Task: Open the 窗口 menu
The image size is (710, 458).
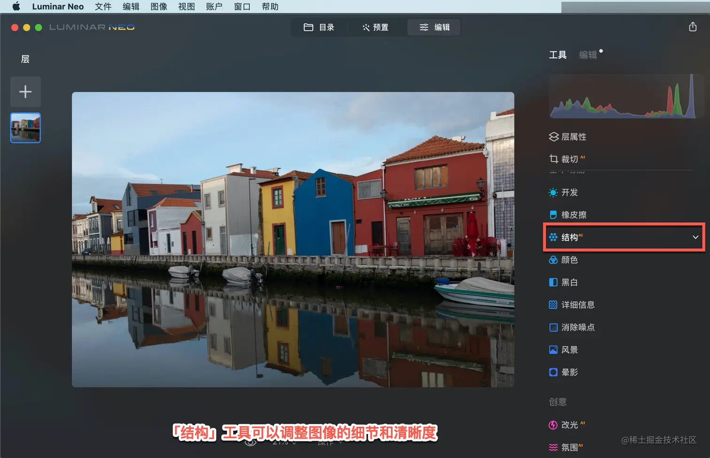Action: 242,7
